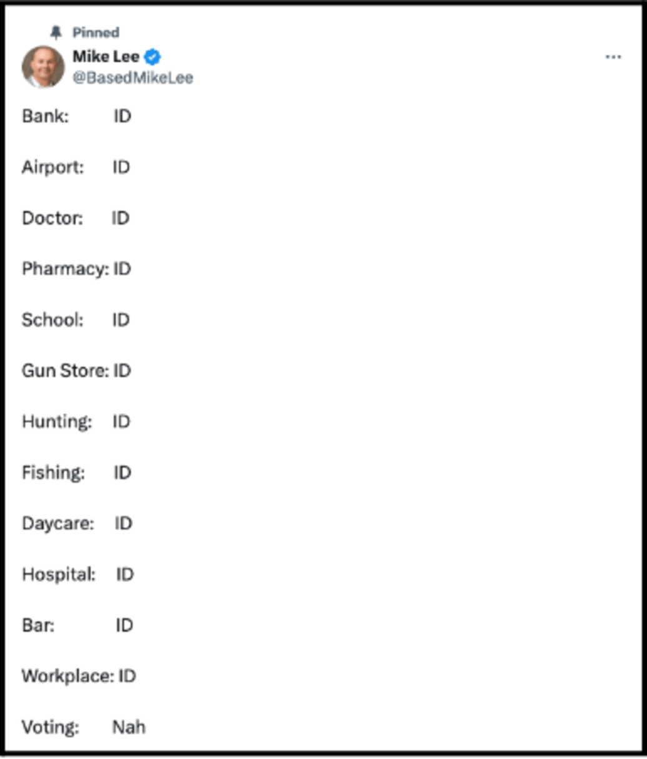Click the 'Gun Store: ID' line
The image size is (647, 759).
point(76,371)
